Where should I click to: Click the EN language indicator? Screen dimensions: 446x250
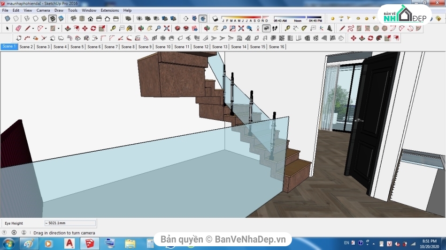[x=346, y=243]
